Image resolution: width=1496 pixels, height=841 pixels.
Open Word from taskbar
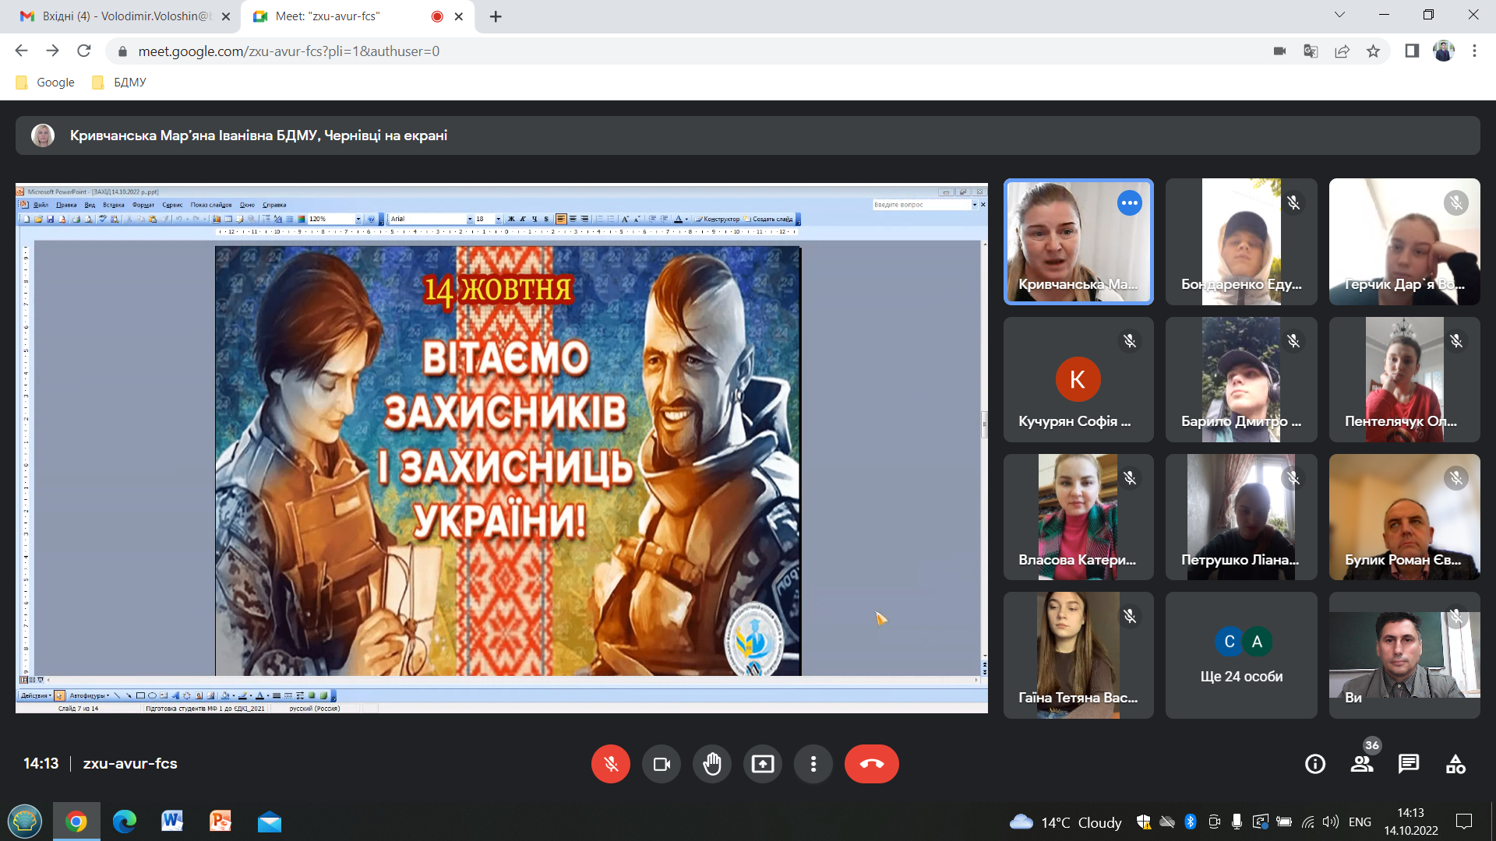[x=172, y=822]
